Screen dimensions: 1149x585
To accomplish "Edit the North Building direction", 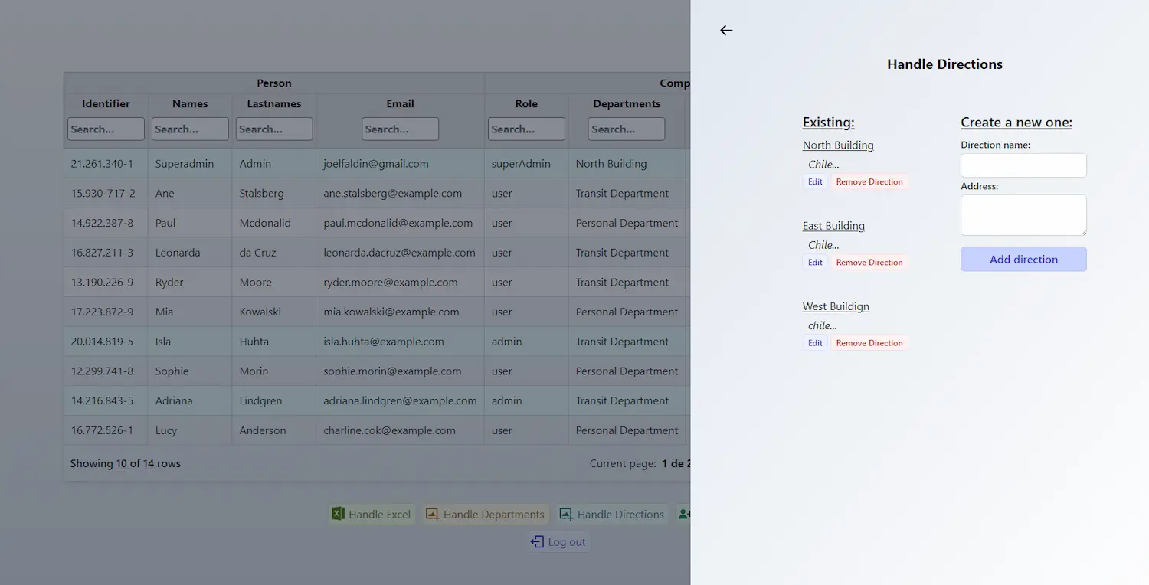I will 814,181.
